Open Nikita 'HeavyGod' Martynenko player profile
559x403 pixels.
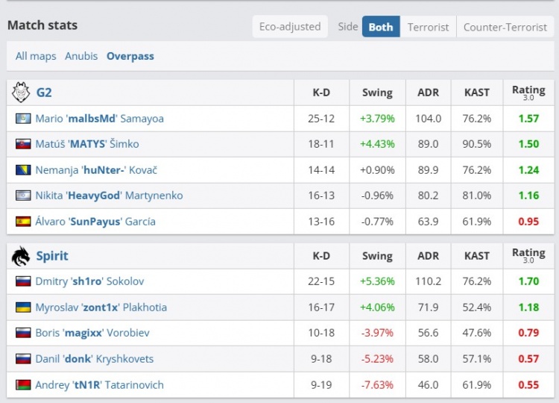click(x=109, y=196)
